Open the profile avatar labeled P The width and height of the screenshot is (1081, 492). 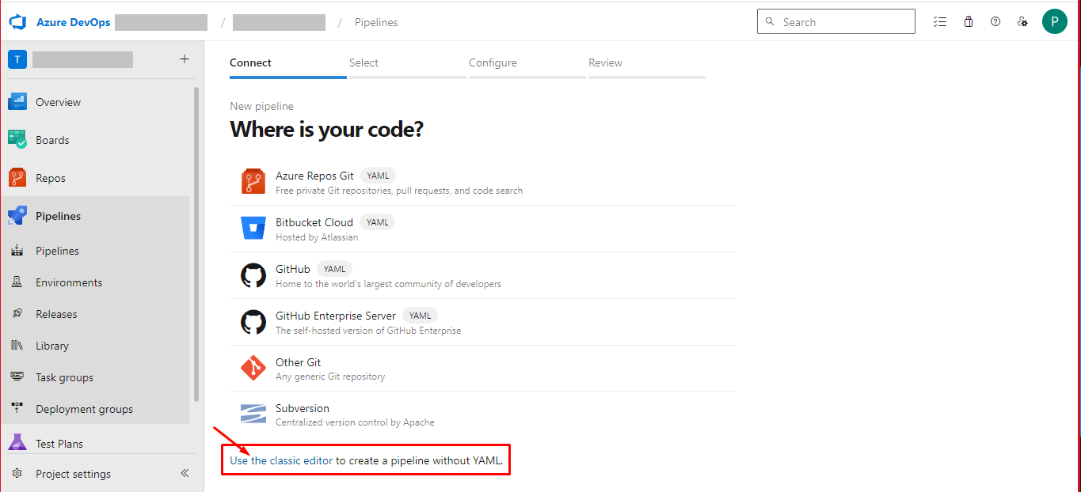[1055, 21]
